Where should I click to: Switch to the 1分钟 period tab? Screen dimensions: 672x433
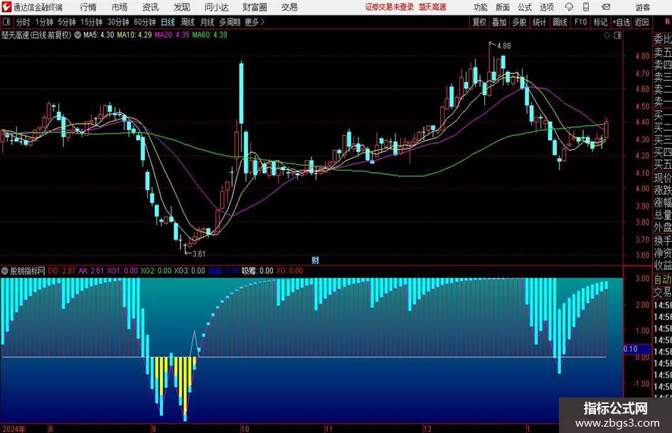click(44, 22)
